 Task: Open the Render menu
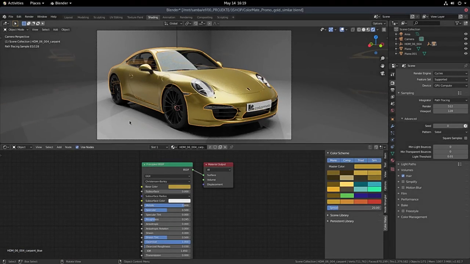tap(29, 17)
